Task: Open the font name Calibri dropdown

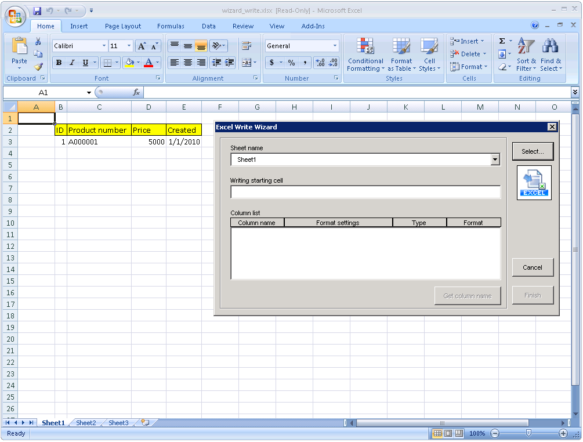Action: tap(104, 46)
